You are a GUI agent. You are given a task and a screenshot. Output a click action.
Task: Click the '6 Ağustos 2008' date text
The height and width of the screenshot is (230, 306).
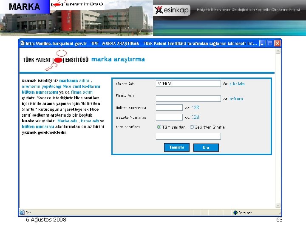click(46, 220)
